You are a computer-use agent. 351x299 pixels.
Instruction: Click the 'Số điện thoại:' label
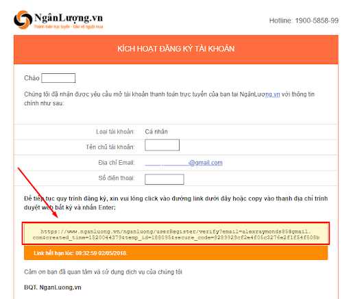pyautogui.click(x=117, y=178)
